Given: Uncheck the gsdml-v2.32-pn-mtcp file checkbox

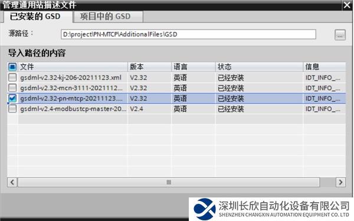Looking at the screenshot, I should pos(12,98).
